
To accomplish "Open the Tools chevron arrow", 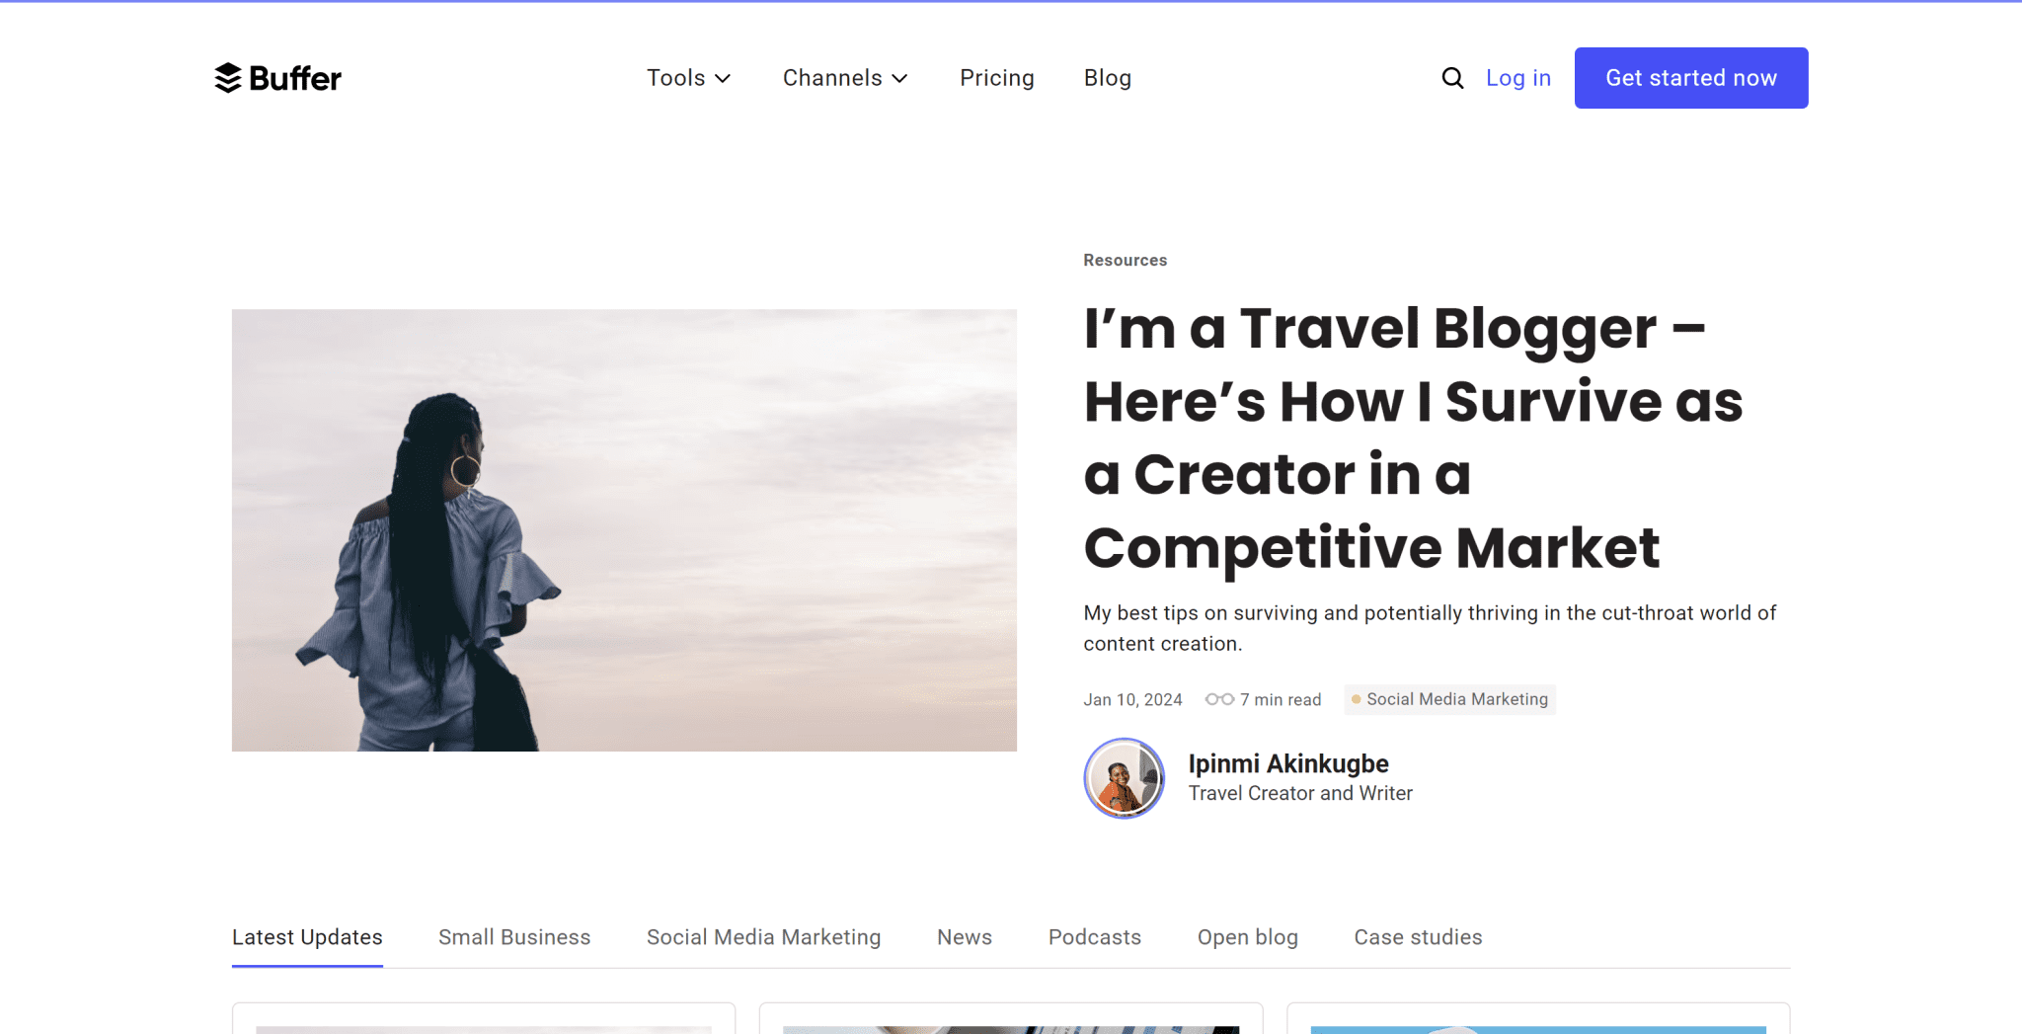I will 724,78.
